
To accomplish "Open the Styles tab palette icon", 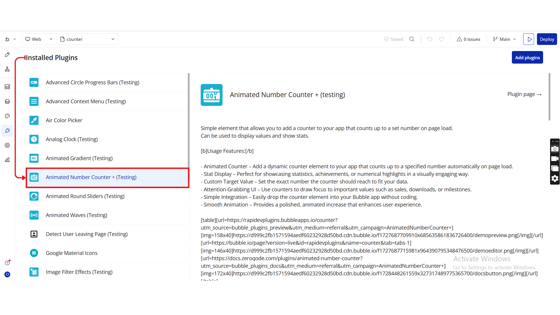I will (x=7, y=116).
